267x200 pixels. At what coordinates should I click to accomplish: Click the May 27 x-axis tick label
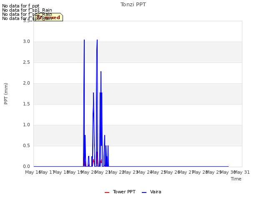(x=186, y=172)
